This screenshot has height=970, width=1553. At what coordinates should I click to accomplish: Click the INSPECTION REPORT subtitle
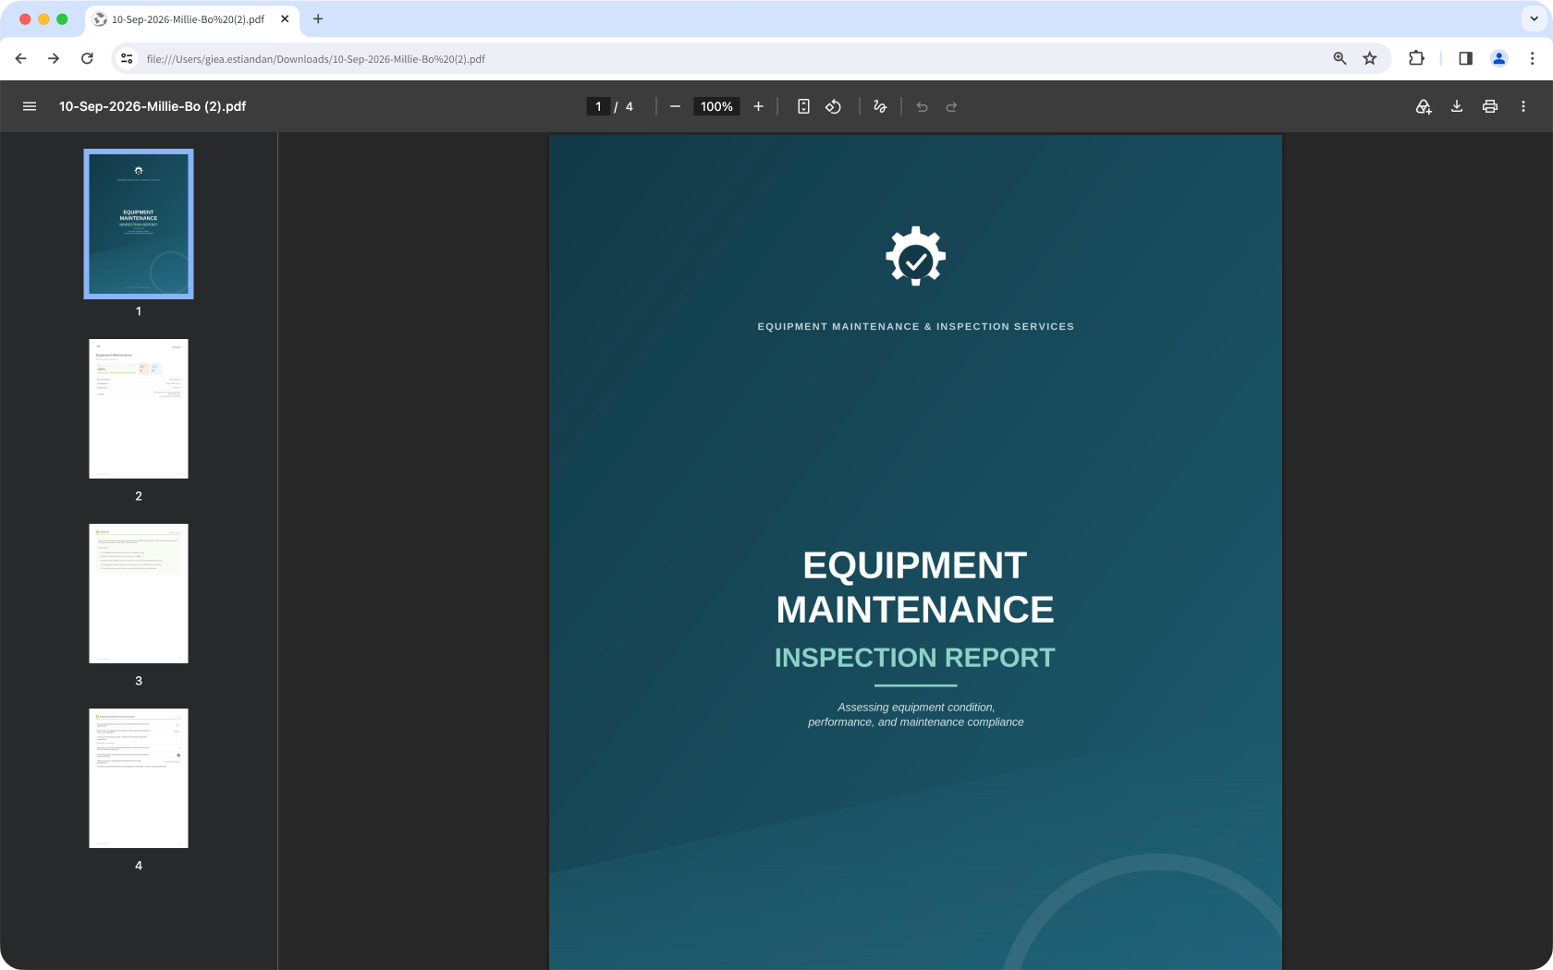tap(915, 658)
